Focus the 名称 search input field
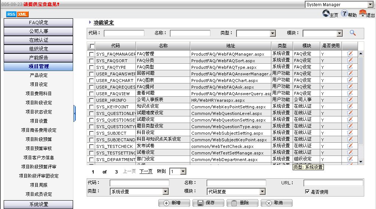 tap(190, 33)
